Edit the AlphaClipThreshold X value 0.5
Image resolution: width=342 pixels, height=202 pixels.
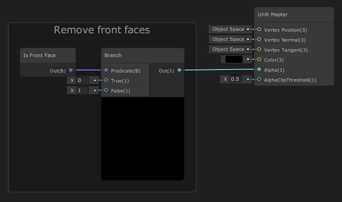[236, 79]
